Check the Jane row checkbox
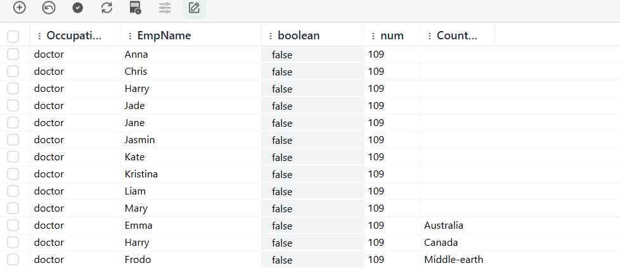 (x=13, y=122)
